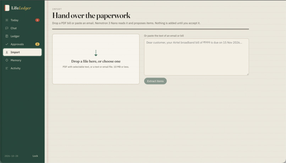Click the Chat speech bubble icon

pyautogui.click(x=7, y=28)
